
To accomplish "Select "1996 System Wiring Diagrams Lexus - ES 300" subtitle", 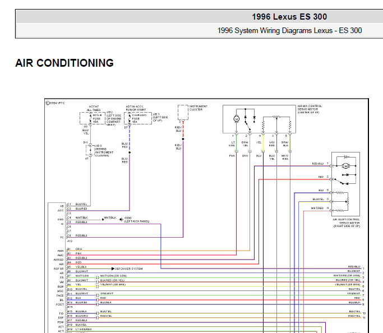I will pos(289,30).
